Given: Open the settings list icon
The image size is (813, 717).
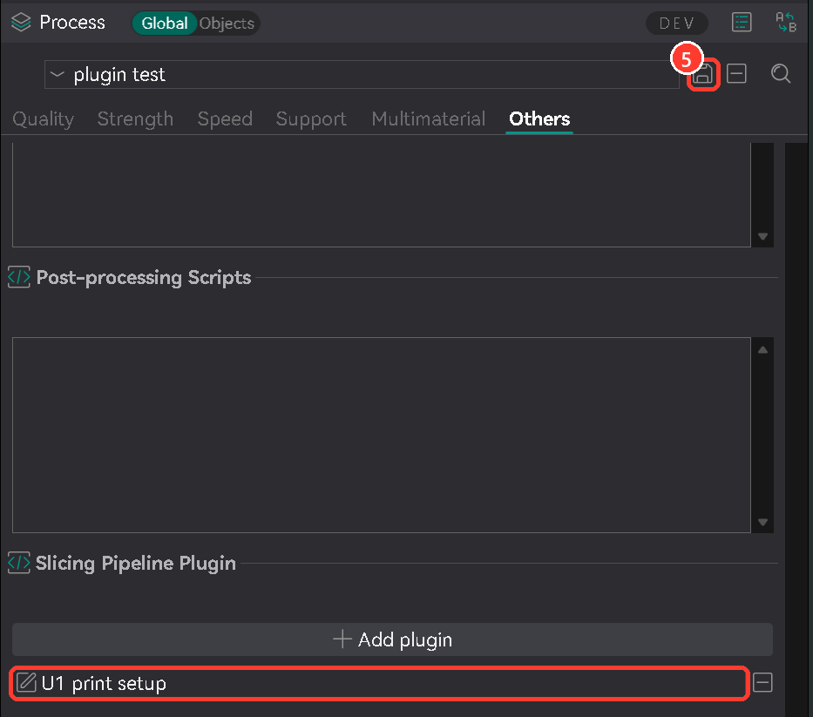Looking at the screenshot, I should click(742, 23).
